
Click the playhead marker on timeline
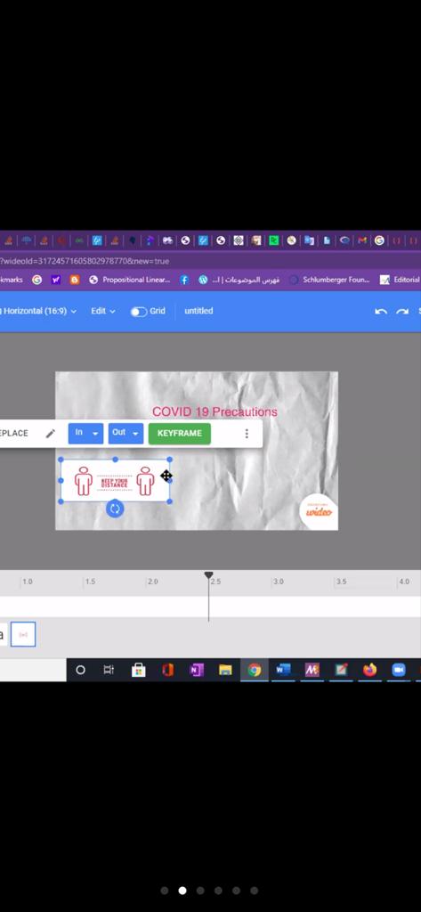point(208,576)
